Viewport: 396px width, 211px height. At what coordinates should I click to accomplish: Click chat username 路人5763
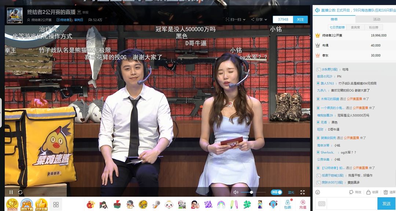(x=327, y=83)
